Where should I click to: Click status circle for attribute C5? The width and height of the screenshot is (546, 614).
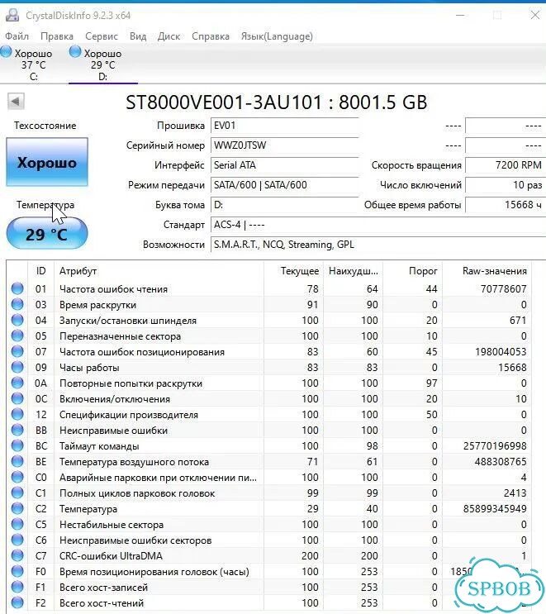17,524
